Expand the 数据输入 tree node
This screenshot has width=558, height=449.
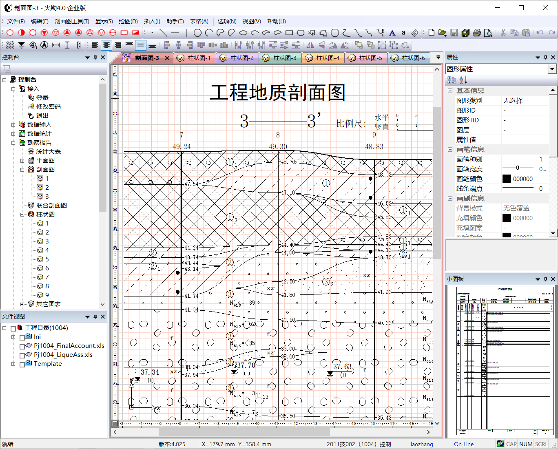13,125
